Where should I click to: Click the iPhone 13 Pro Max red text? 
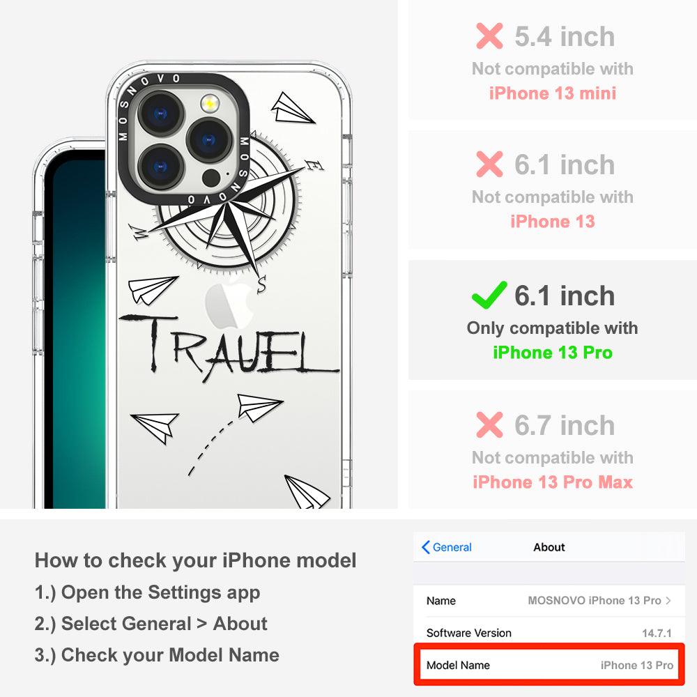553,482
